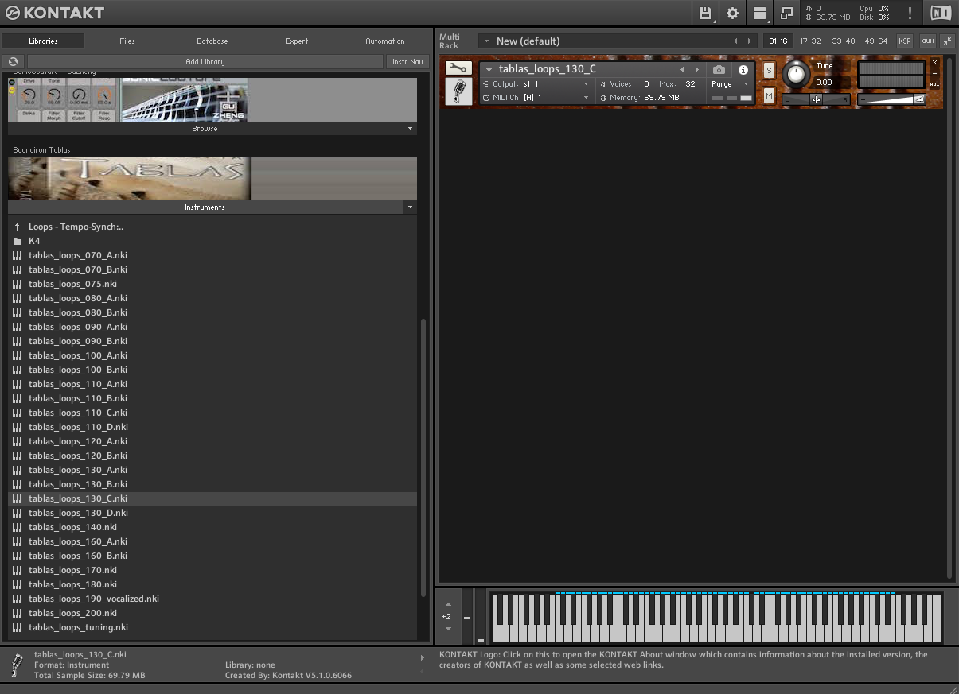959x694 pixels.
Task: Select tablas_loops_130_D.nki
Action: (212, 513)
